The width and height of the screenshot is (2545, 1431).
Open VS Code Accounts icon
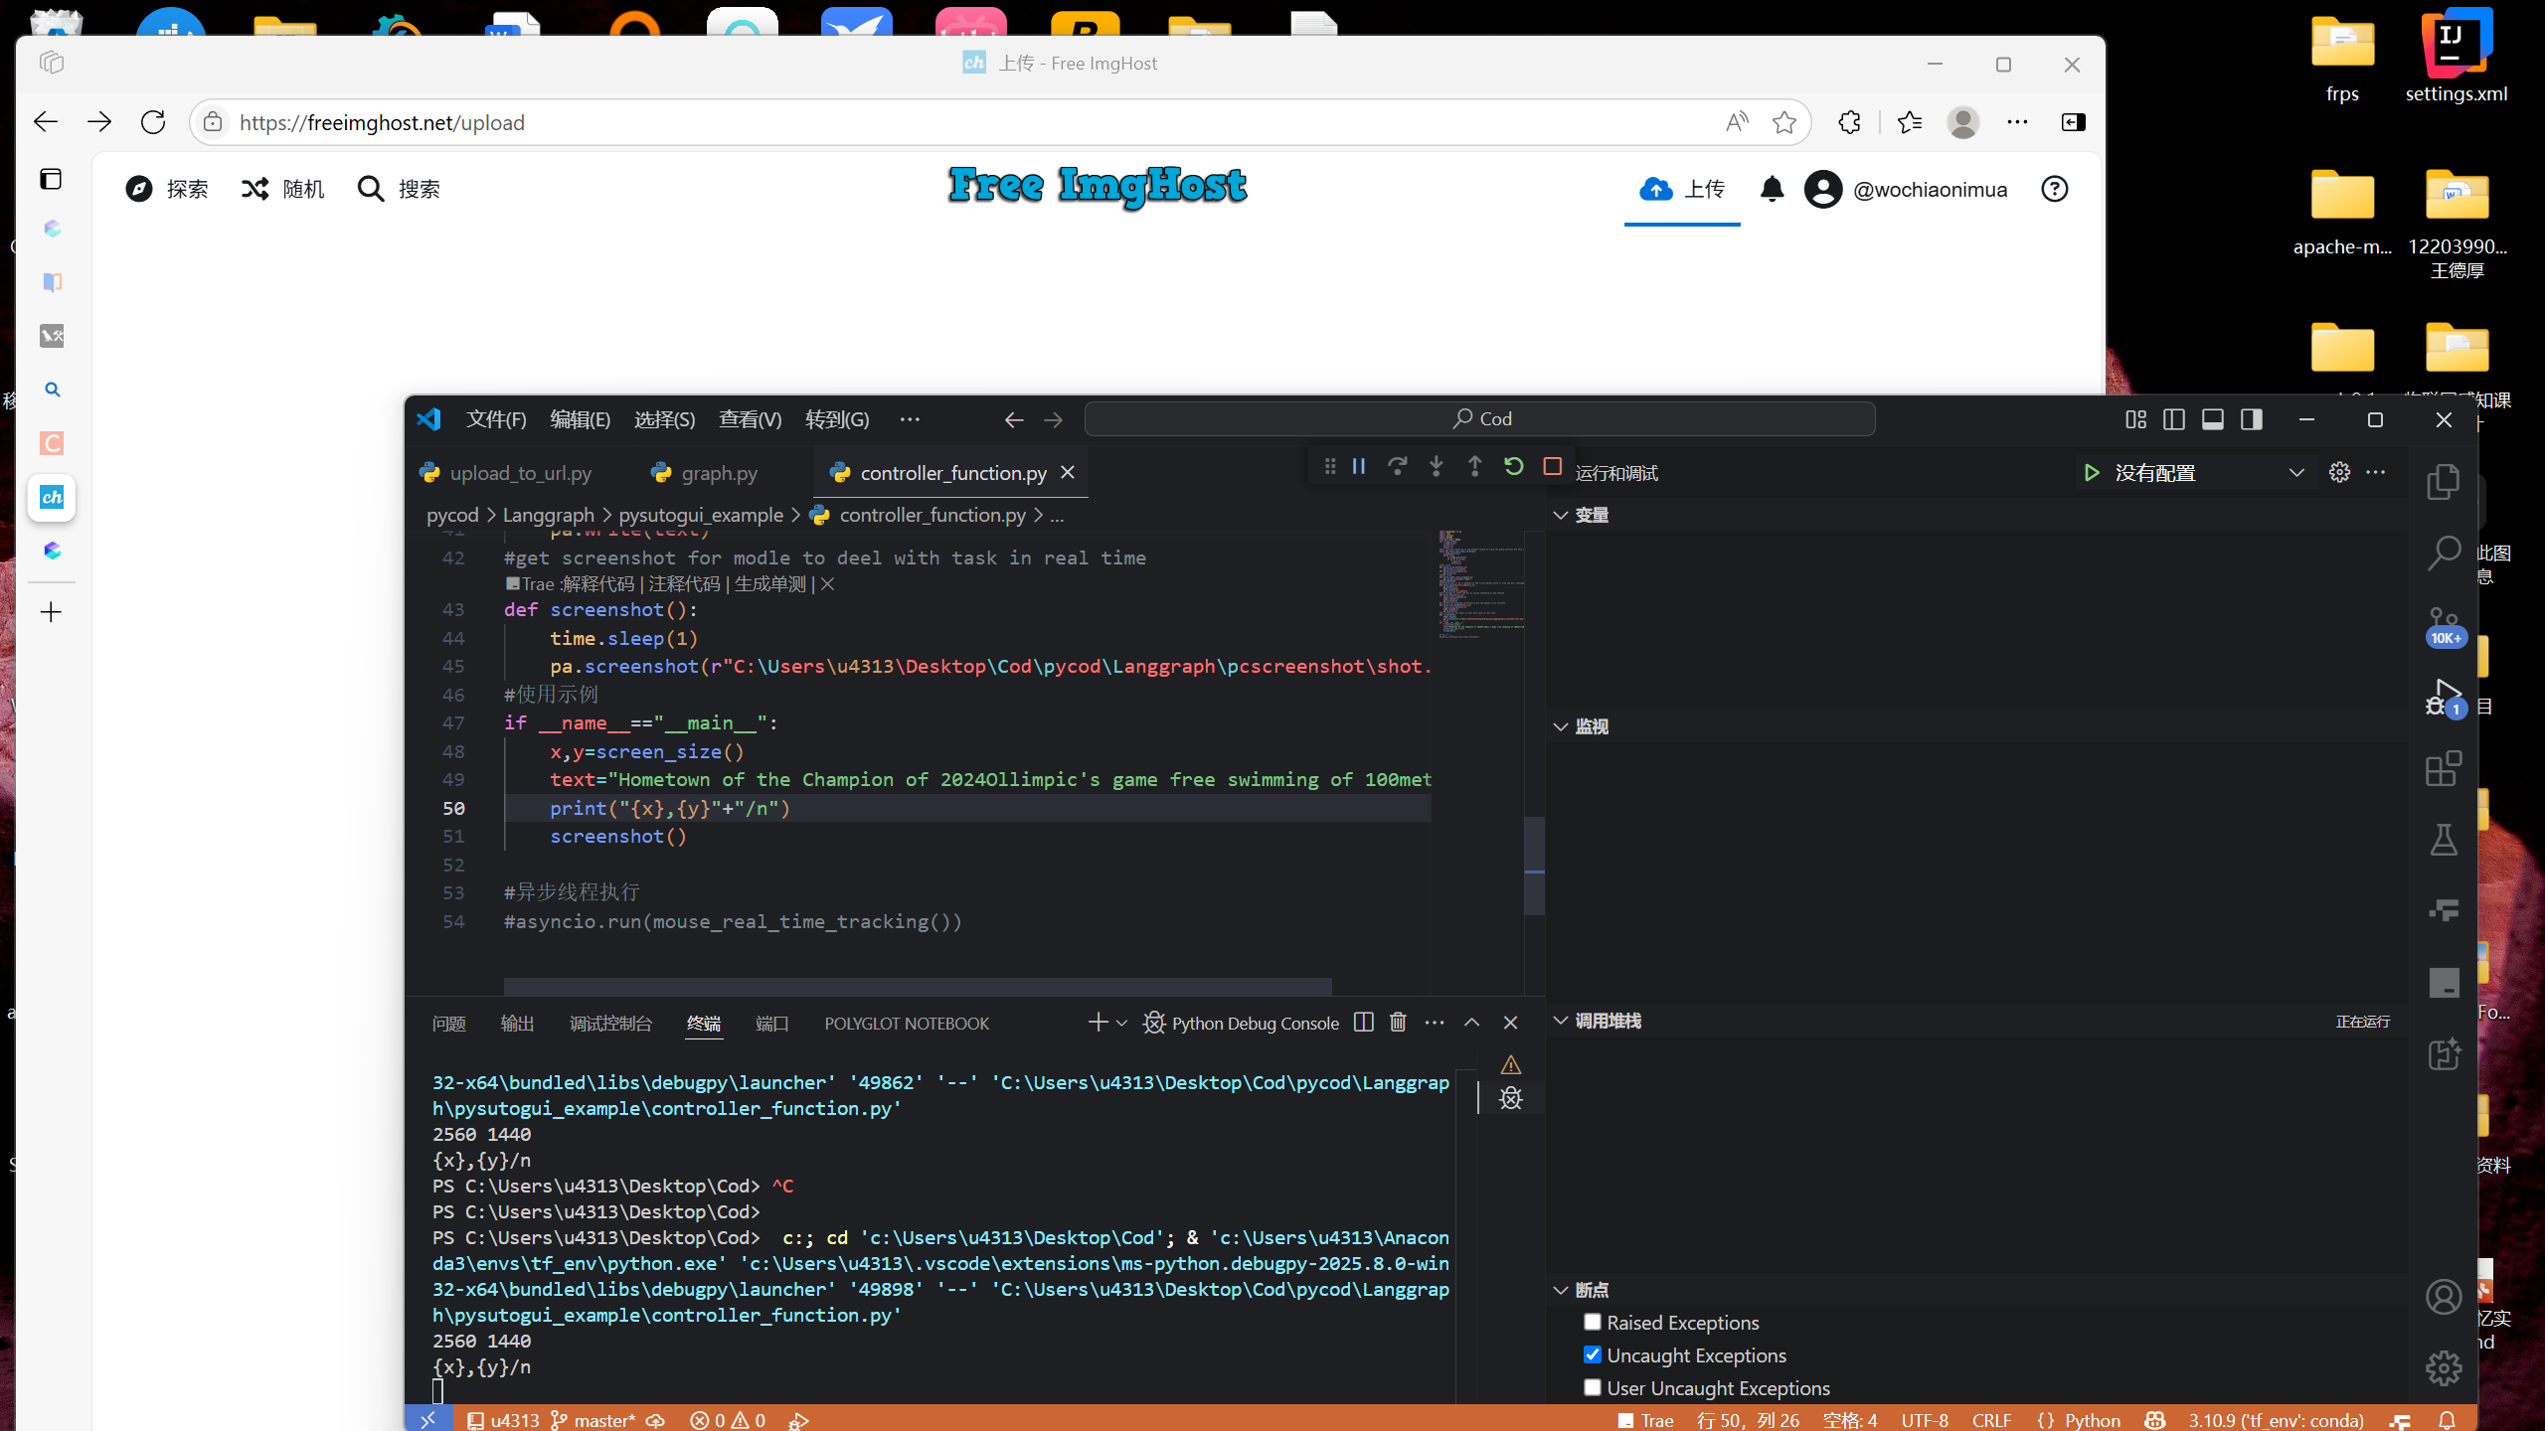tap(2444, 1297)
